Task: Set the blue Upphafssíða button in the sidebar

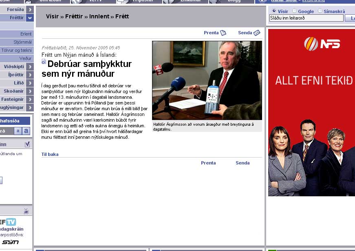Action: point(15,121)
